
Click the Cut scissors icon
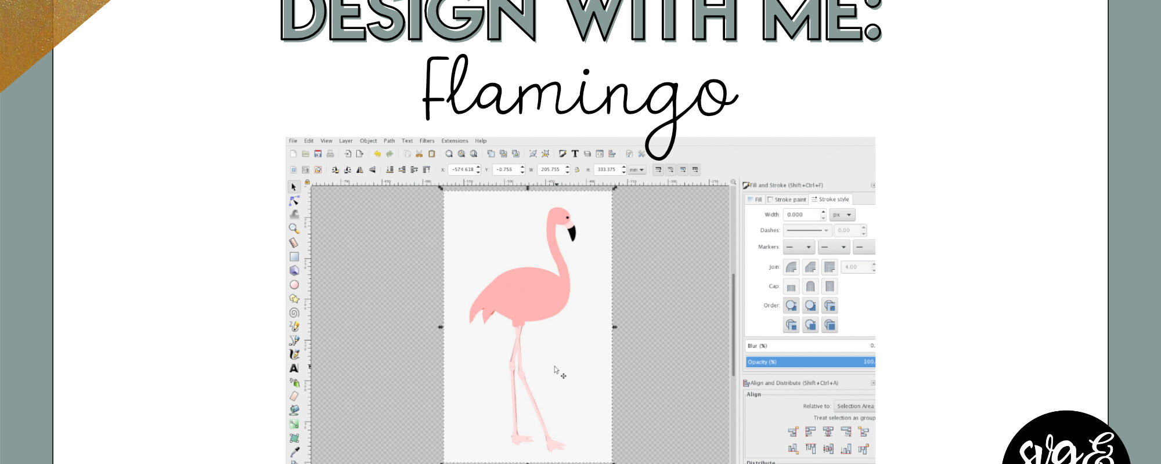419,154
